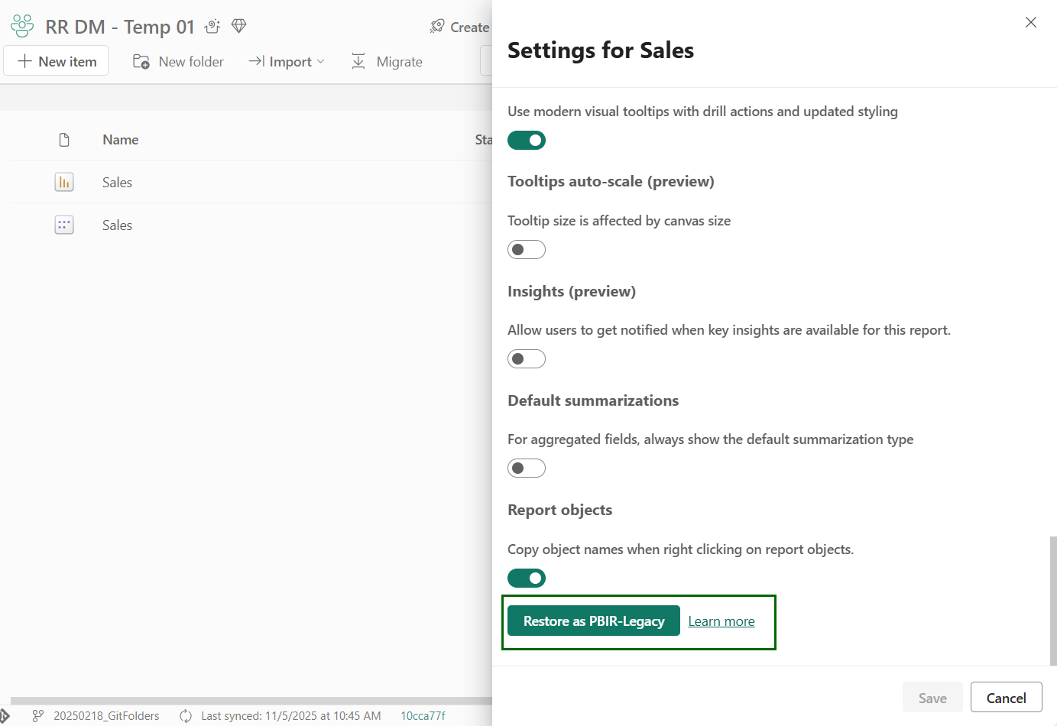Disable modern visual tooltips with drill actions

(x=527, y=140)
